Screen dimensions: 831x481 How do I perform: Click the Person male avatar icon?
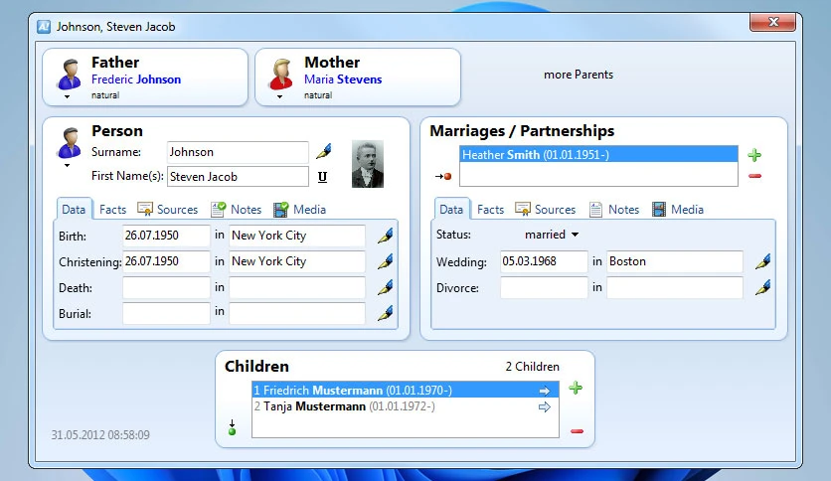tap(69, 142)
